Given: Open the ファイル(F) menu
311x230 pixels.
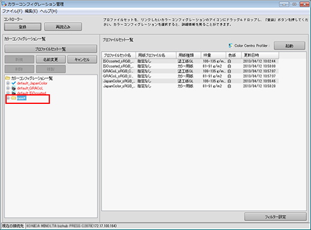Looking at the screenshot, I should 12,11.
